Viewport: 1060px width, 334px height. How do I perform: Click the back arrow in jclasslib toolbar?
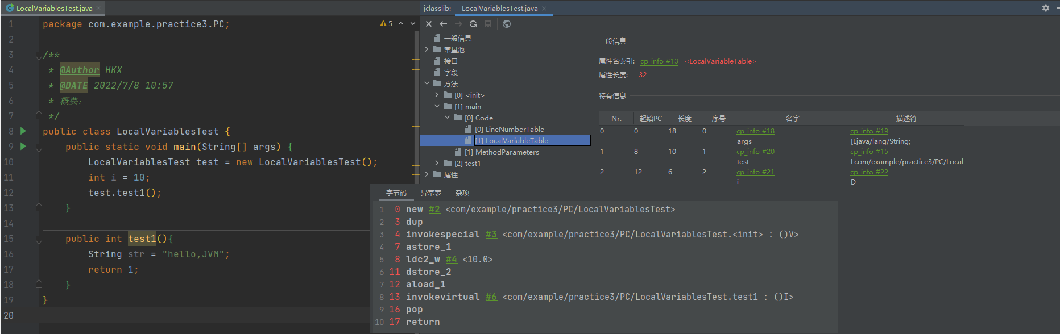pos(444,24)
